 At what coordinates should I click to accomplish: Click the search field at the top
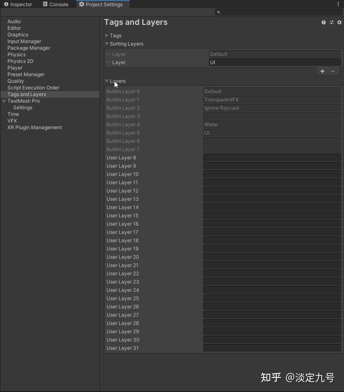click(x=278, y=12)
